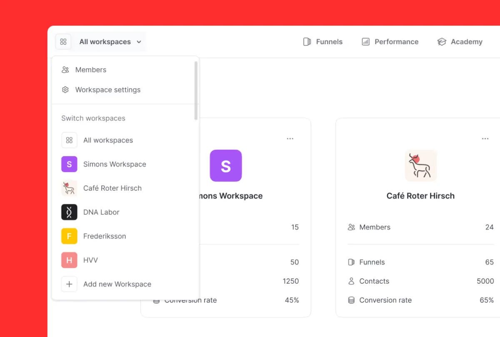Click the 45% conversion rate value
500x337 pixels.
(292, 300)
